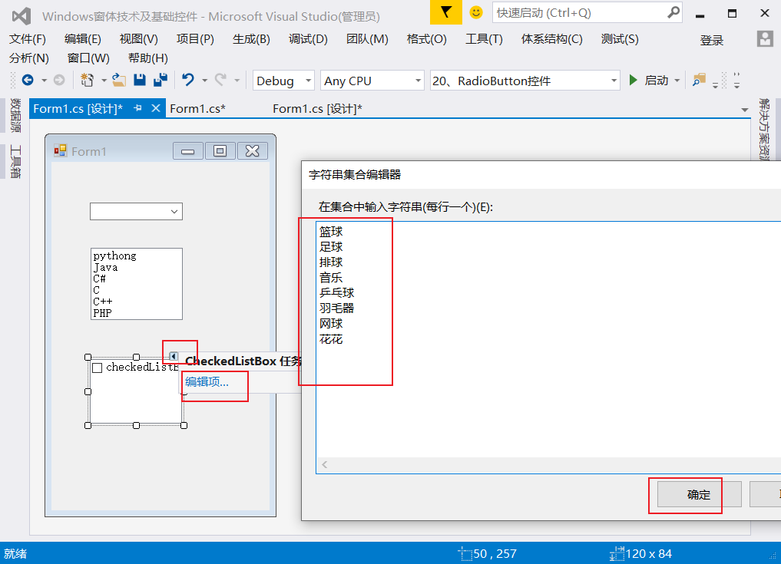Open the combo box on Form1

click(136, 212)
